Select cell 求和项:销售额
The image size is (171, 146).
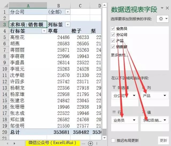click(x=28, y=24)
